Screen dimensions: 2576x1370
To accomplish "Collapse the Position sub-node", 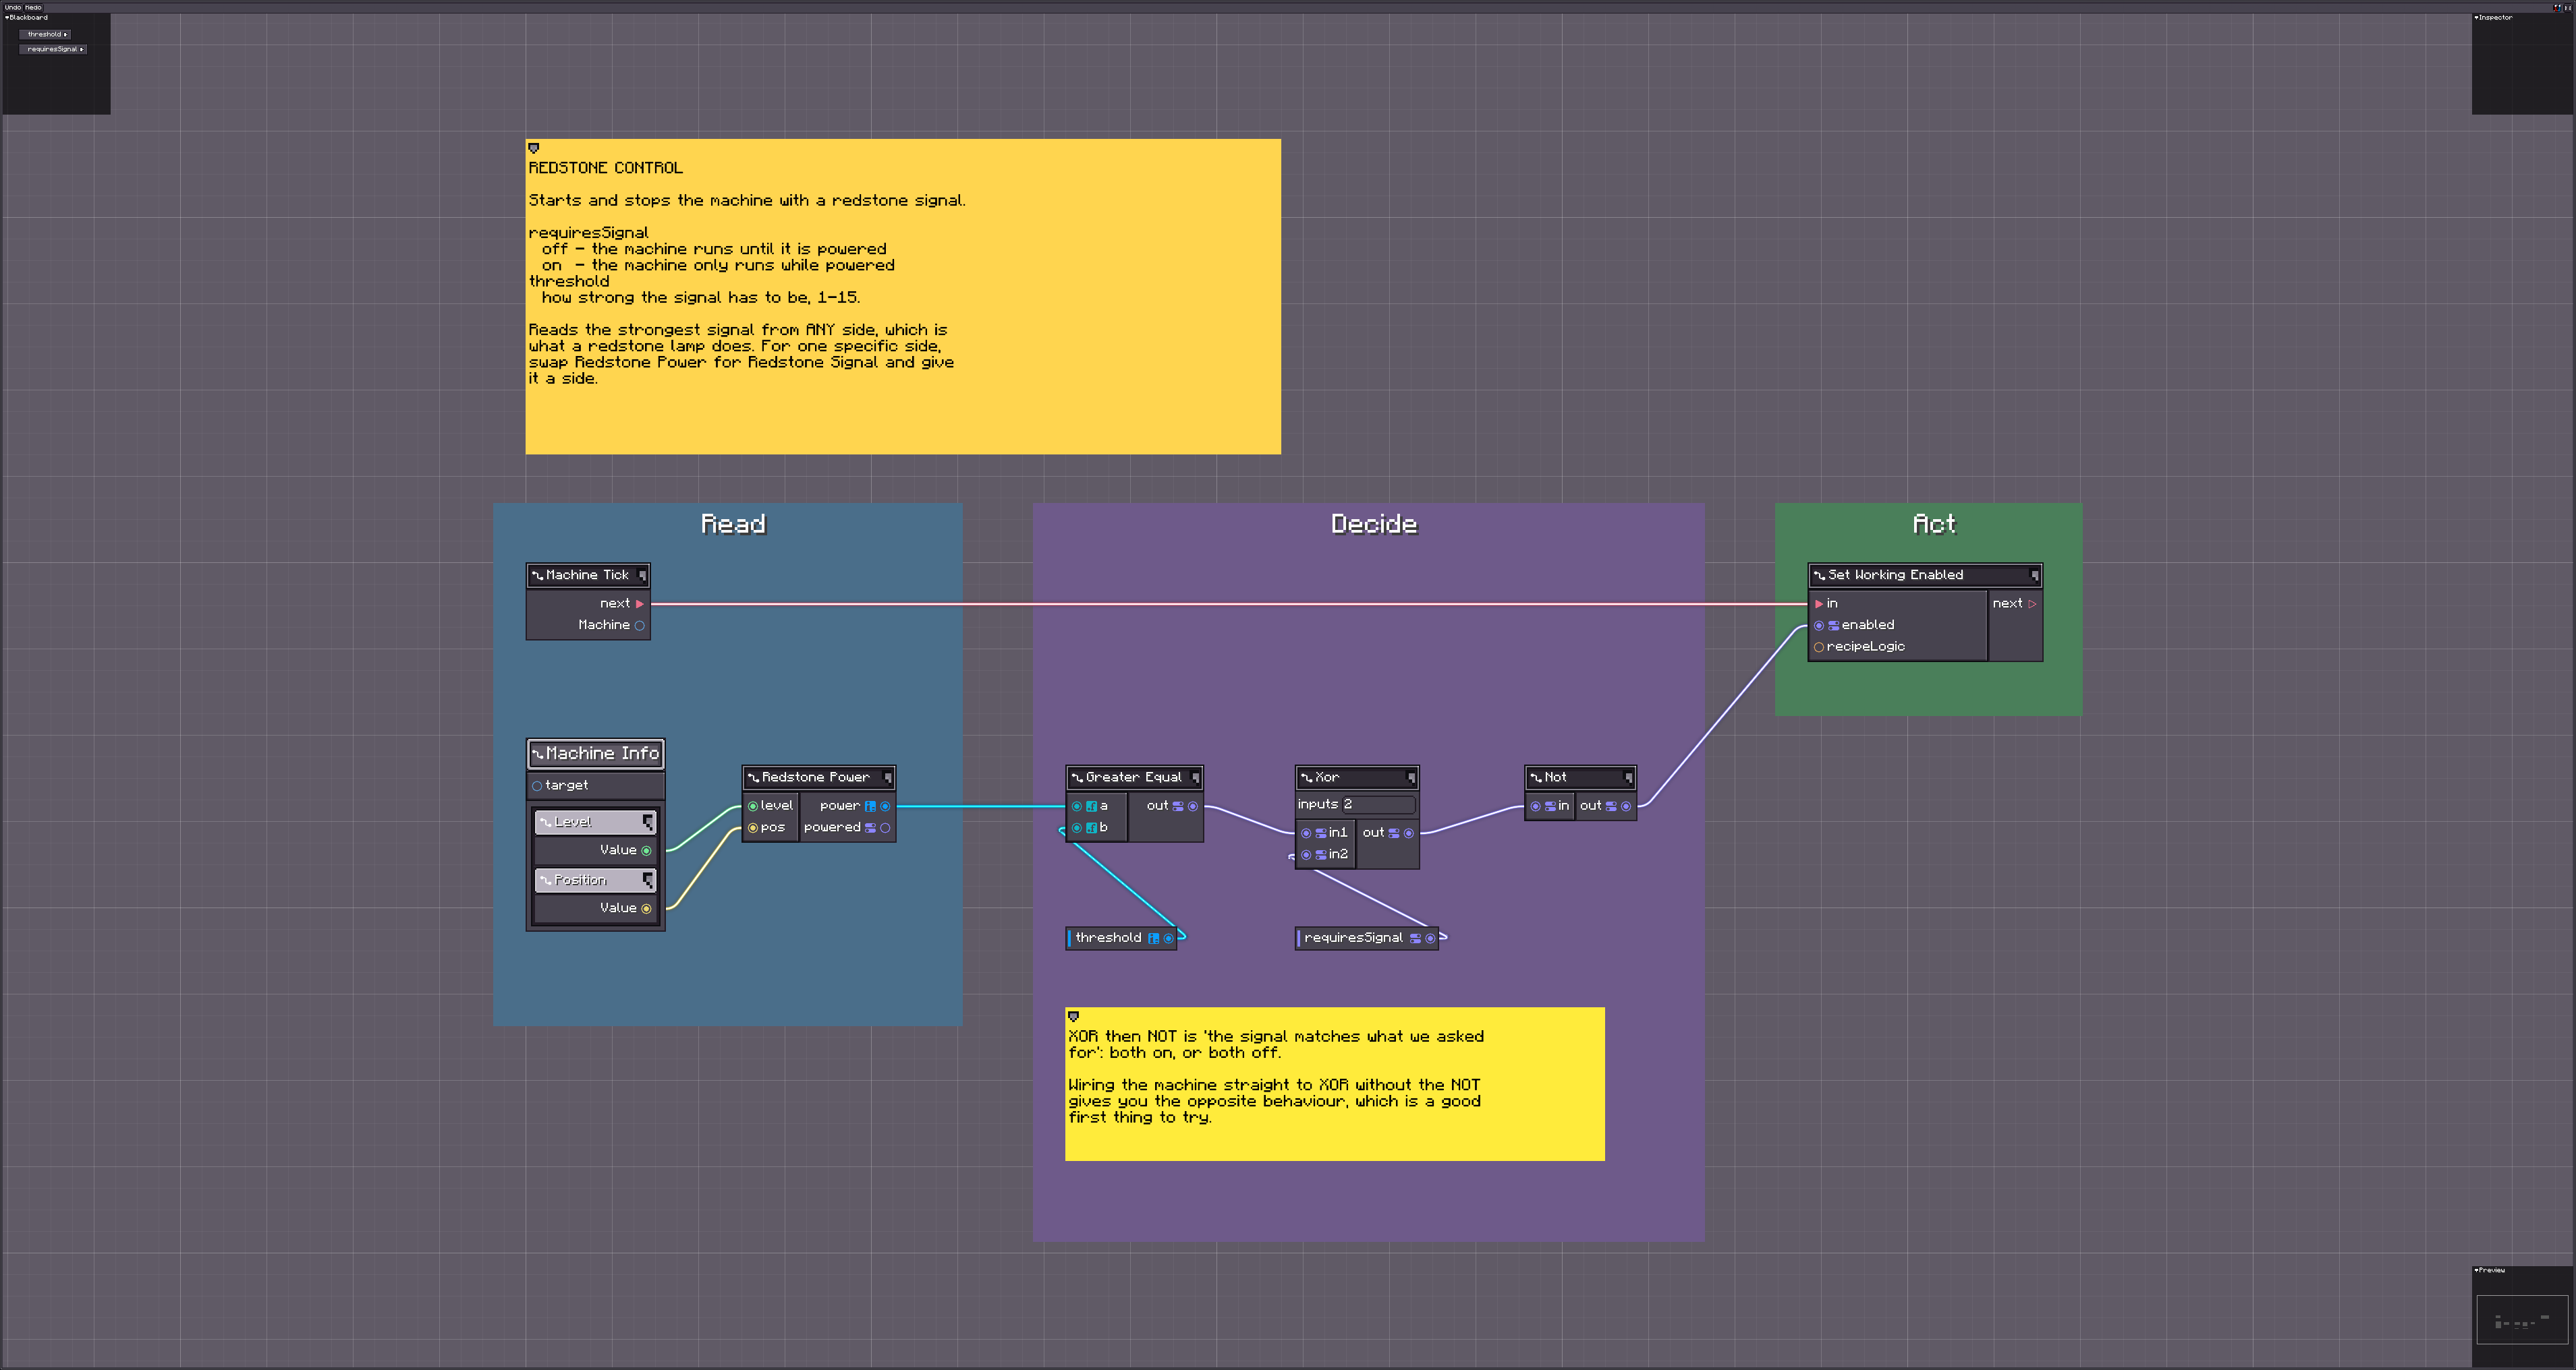I will 648,879.
